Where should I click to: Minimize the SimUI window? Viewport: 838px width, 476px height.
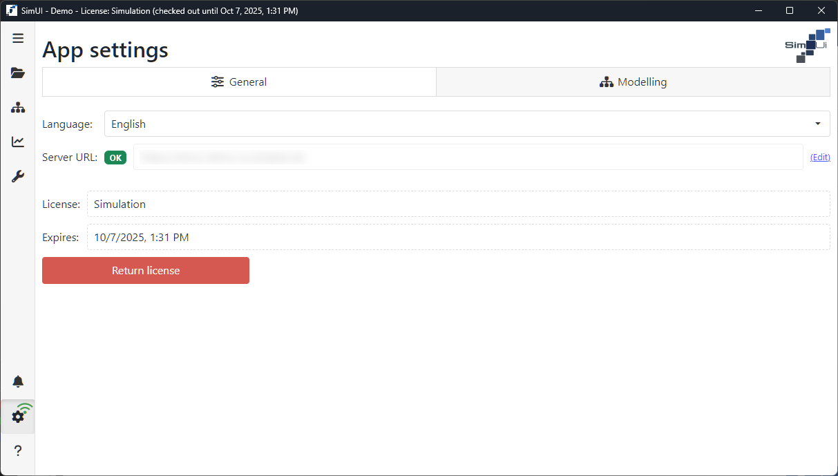click(x=759, y=11)
